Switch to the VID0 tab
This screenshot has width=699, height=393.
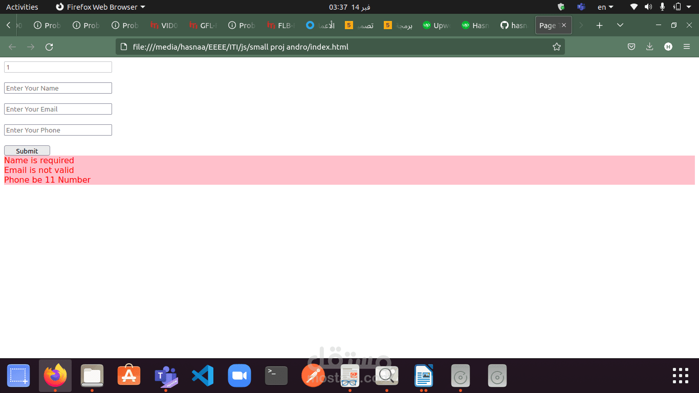click(164, 26)
